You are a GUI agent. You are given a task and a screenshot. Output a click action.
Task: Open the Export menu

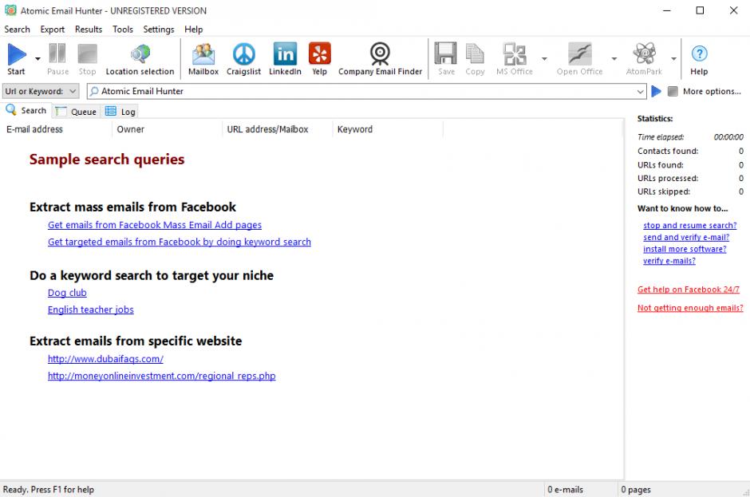click(x=53, y=30)
